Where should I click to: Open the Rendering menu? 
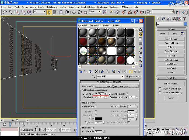[x=102, y=7]
